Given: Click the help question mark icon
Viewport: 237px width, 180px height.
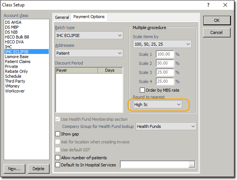Looking at the screenshot, I should point(208,5).
